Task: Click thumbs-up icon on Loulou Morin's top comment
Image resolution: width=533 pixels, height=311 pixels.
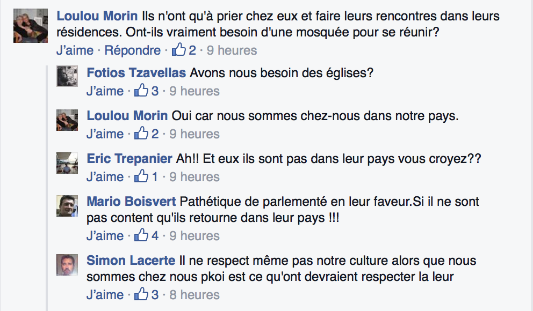Action: 178,50
